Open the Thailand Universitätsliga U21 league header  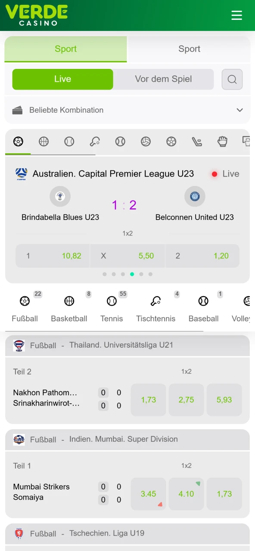coord(127,345)
